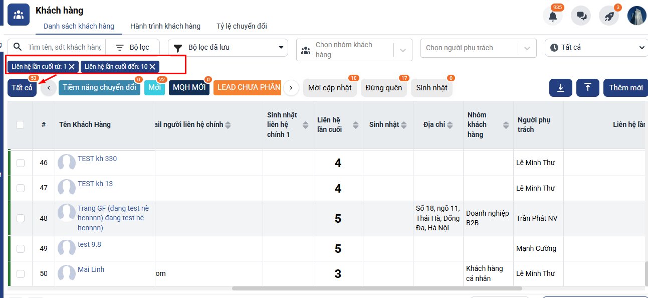Viewport: 648px width, 298px height.
Task: Open customer link 'Trang GF'
Action: coord(113,209)
